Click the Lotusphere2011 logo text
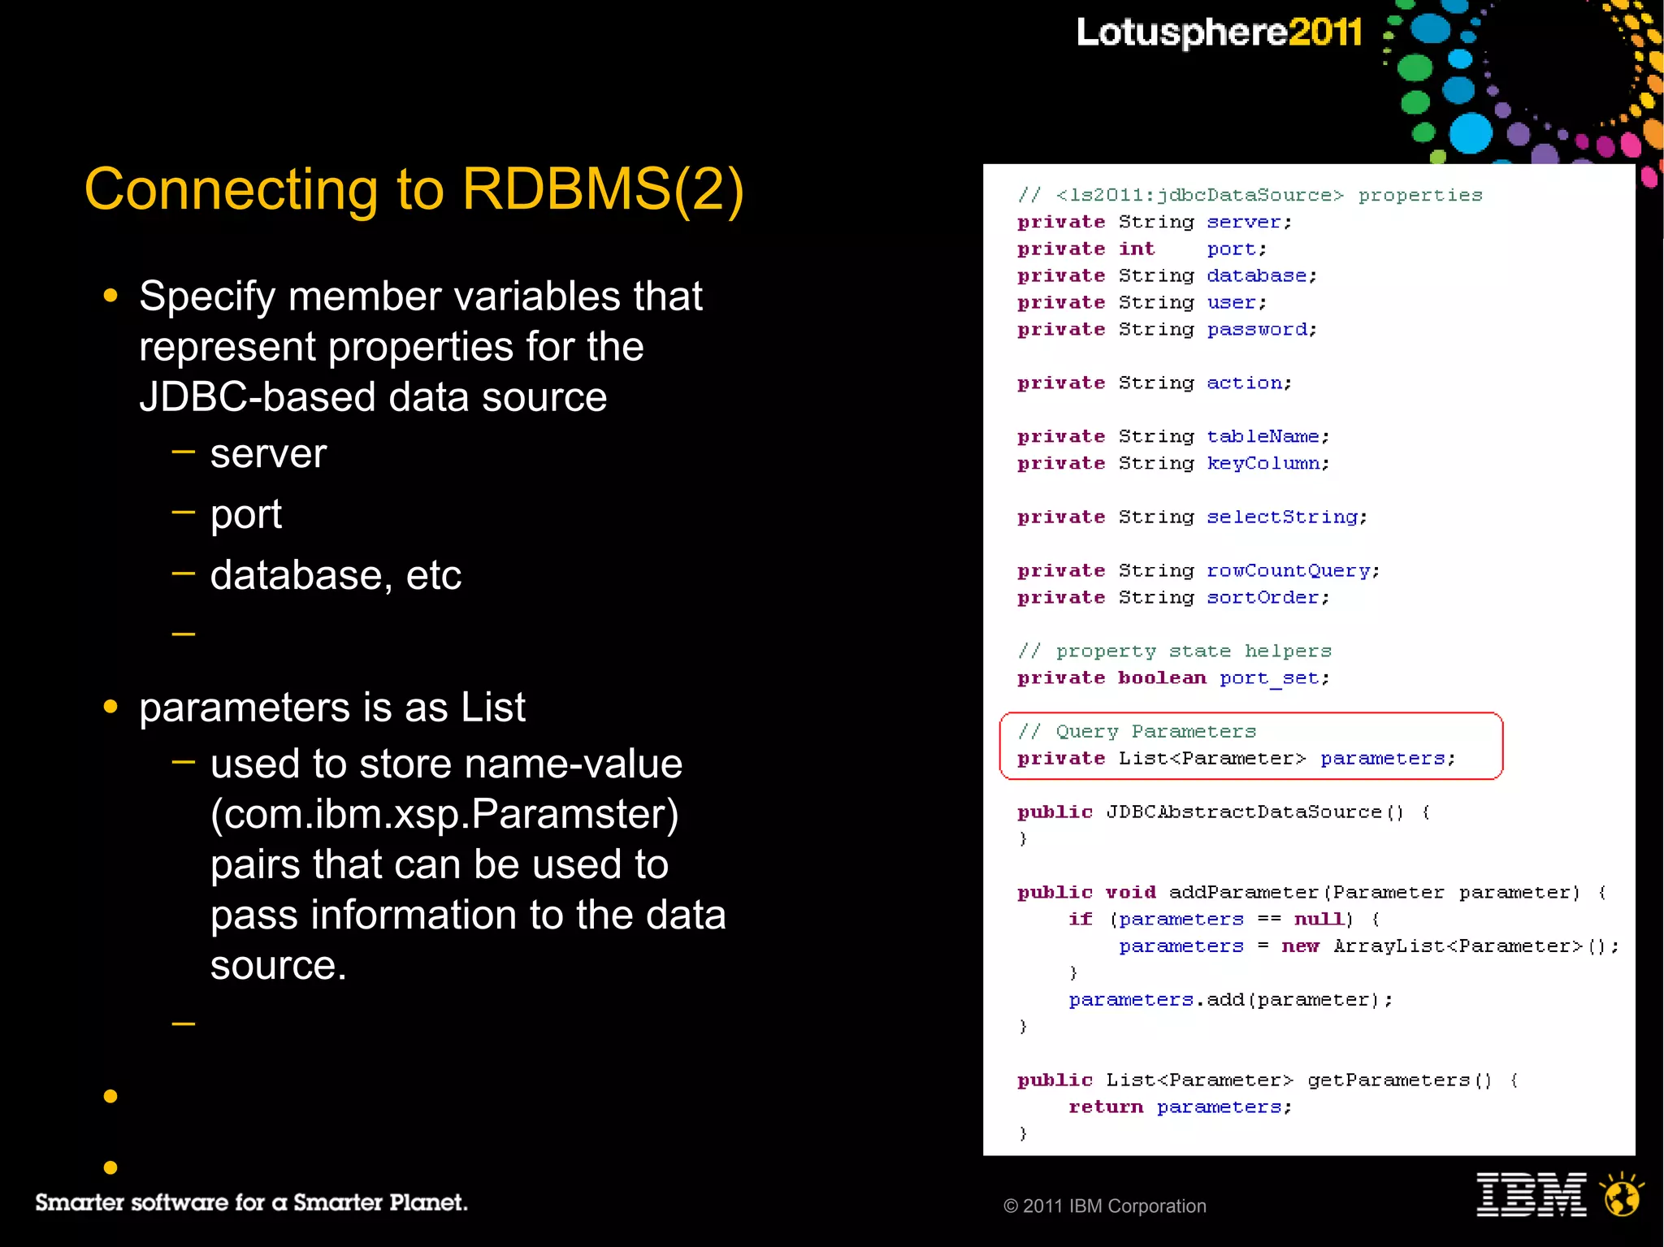The height and width of the screenshot is (1247, 1664). point(1220,32)
